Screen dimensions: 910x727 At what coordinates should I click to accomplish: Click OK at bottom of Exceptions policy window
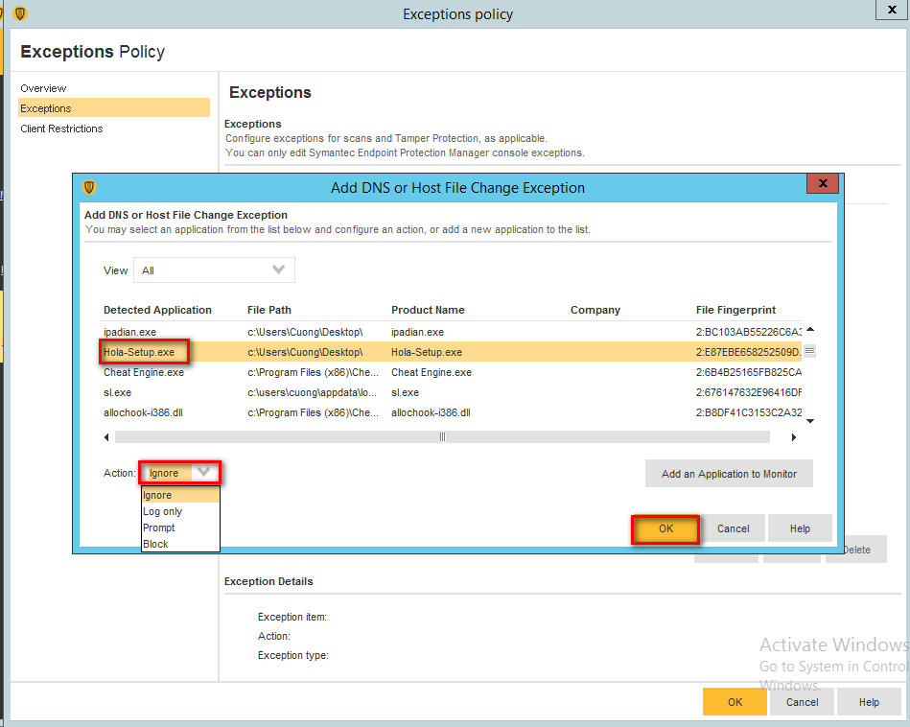pos(735,702)
